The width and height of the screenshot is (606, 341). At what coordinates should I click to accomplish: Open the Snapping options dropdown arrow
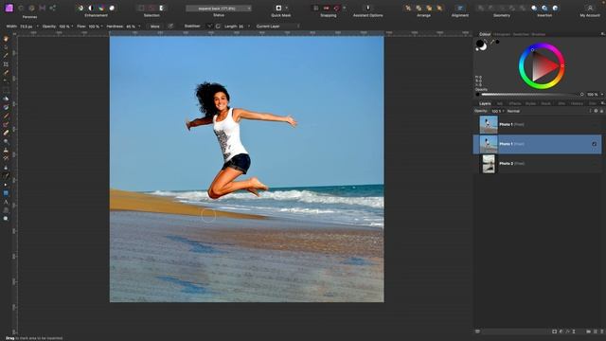point(345,8)
